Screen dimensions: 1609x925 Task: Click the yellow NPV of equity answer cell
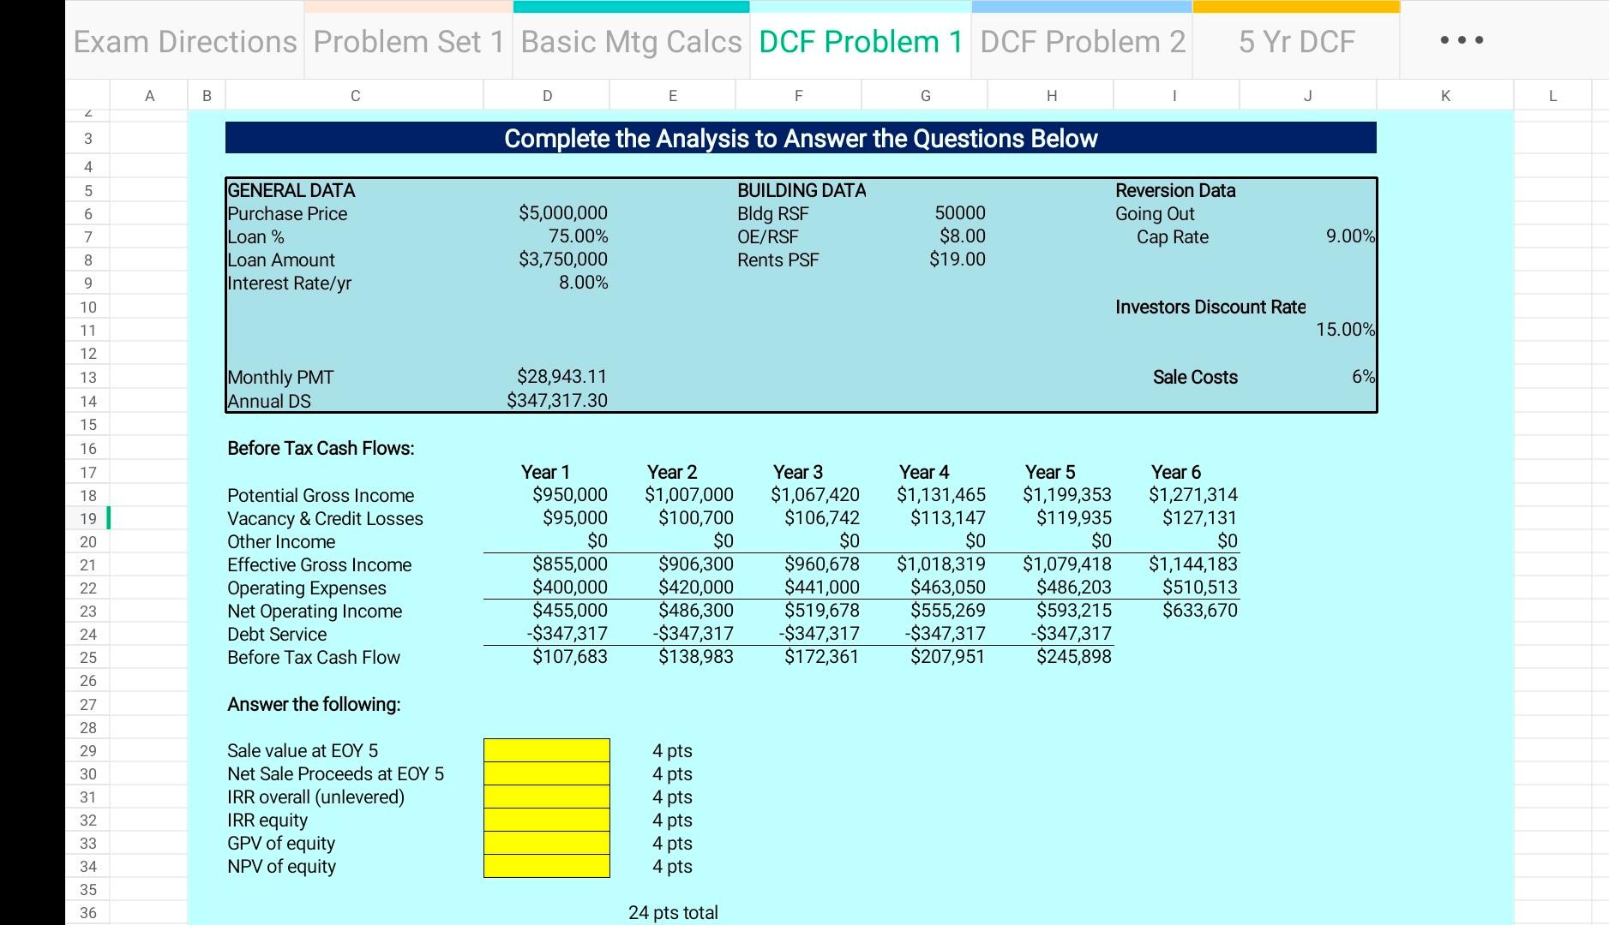tap(546, 866)
